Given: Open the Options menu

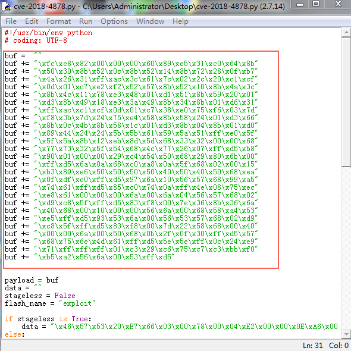Looking at the screenshot, I should (114, 21).
